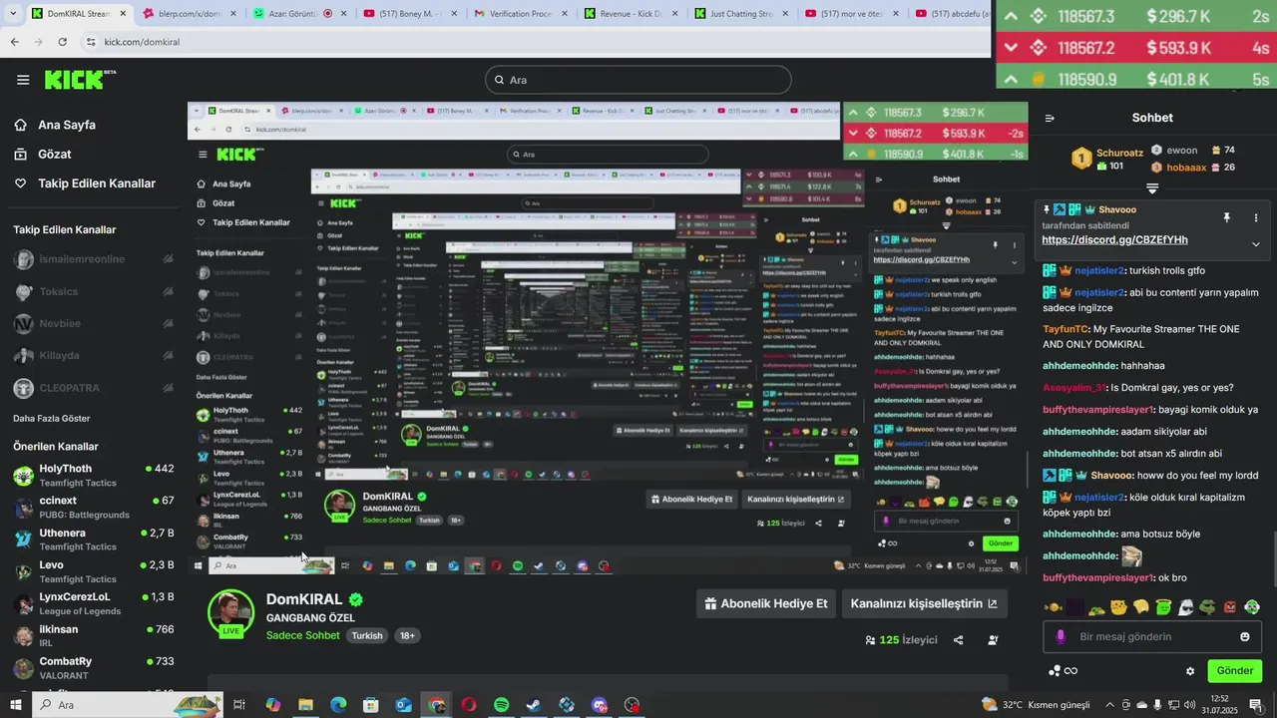Expand the system tray hidden icons arrow
Image resolution: width=1277 pixels, height=718 pixels.
click(1109, 705)
